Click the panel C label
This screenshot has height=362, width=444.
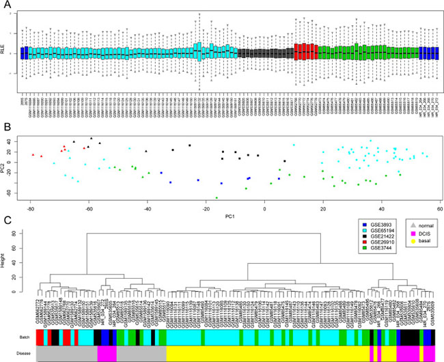(7, 219)
